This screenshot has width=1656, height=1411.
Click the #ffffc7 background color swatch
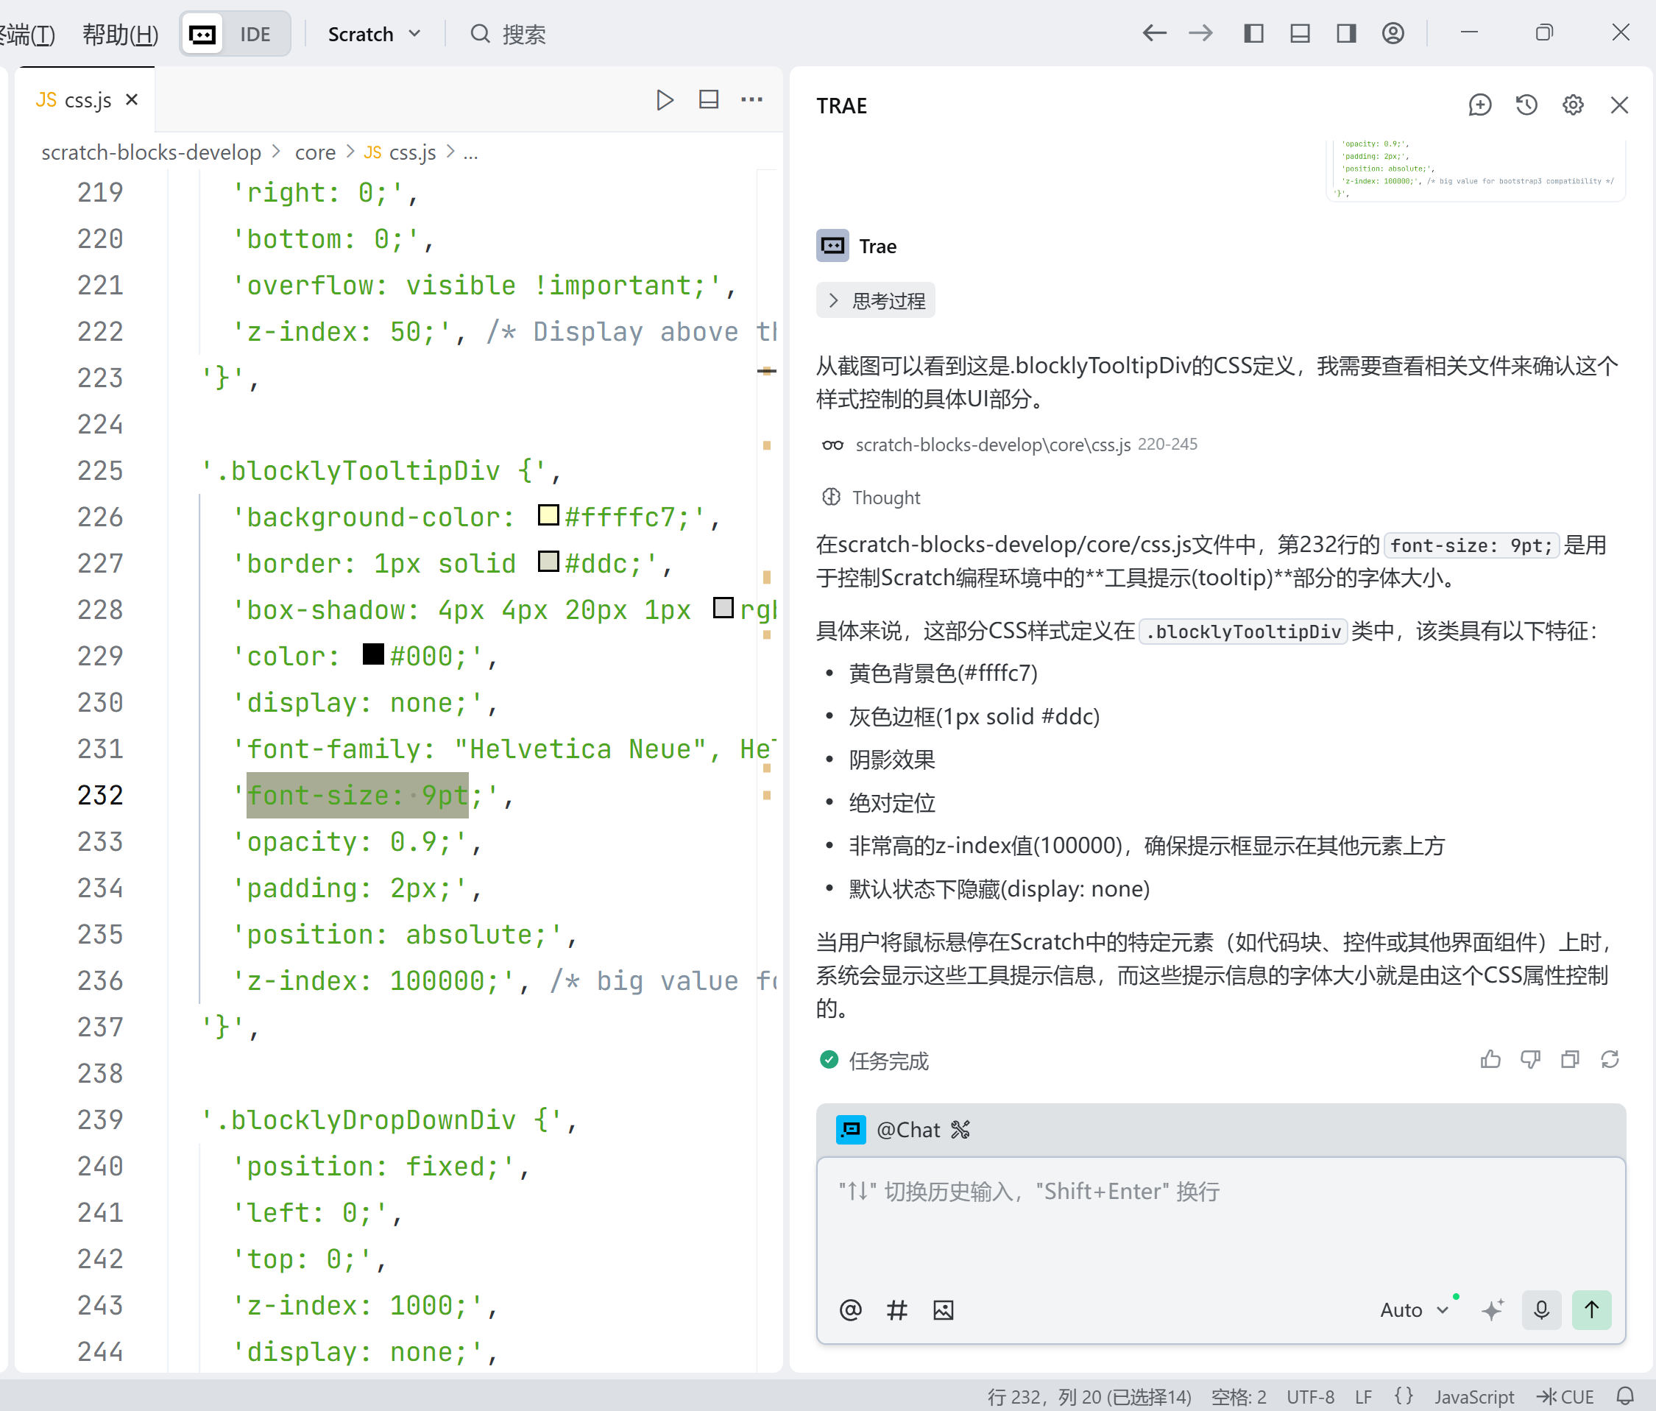[x=548, y=516]
